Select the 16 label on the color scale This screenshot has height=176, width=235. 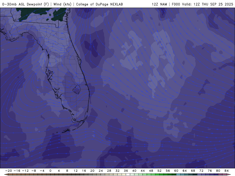[x=84, y=171]
